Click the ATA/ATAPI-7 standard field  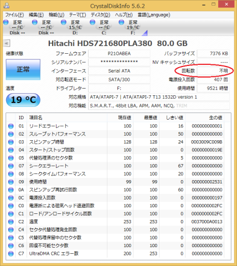159,97
